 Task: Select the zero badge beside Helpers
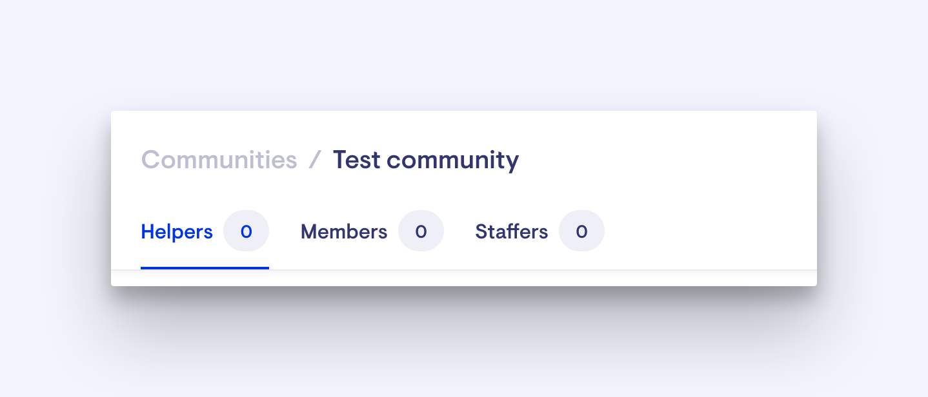point(246,231)
